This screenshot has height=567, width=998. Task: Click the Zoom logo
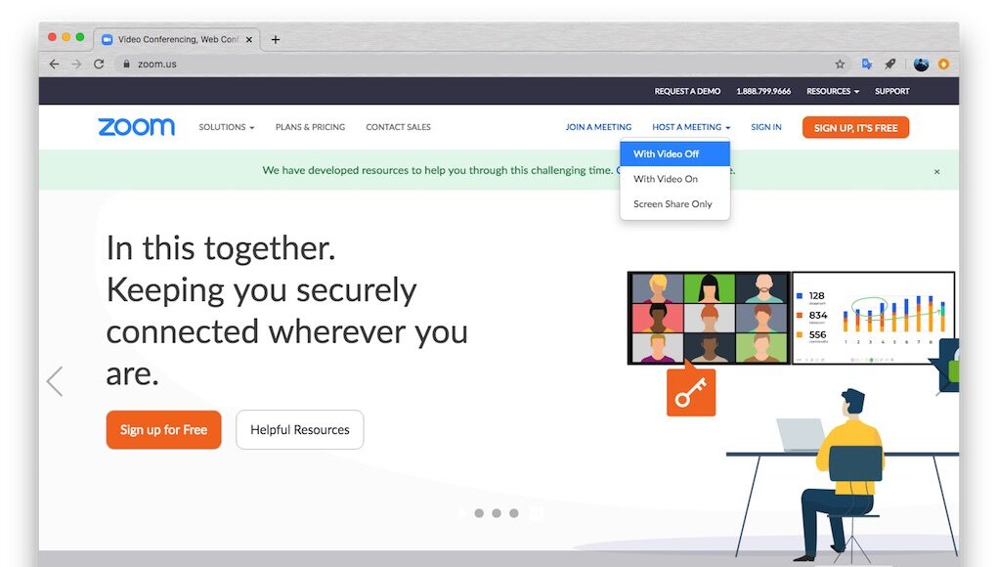tap(136, 127)
